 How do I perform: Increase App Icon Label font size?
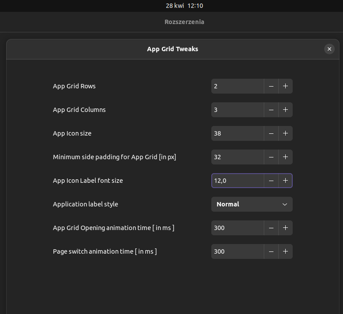point(285,181)
